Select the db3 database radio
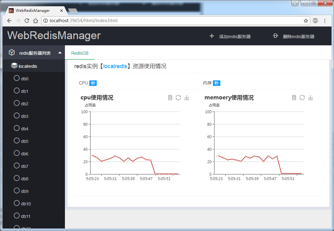The width and height of the screenshot is (334, 231). click(x=17, y=116)
